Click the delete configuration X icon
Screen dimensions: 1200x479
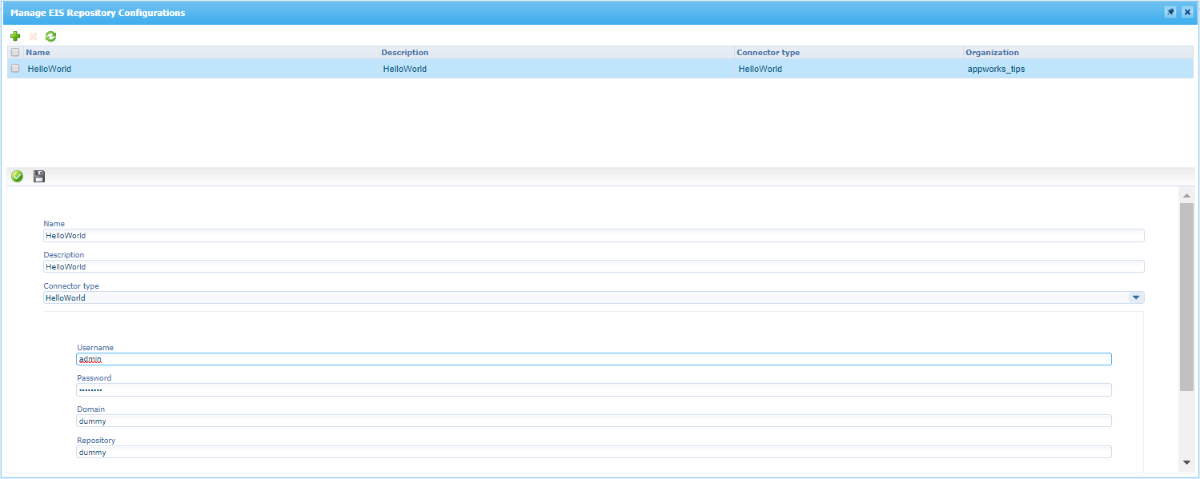[33, 36]
